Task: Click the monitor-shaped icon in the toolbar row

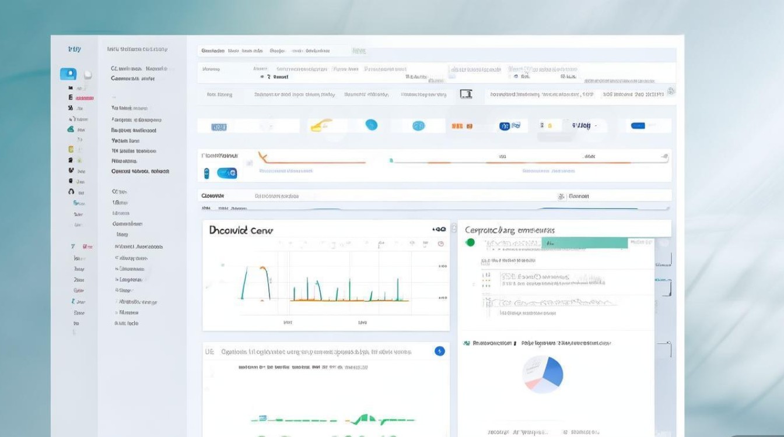Action: pyautogui.click(x=466, y=94)
